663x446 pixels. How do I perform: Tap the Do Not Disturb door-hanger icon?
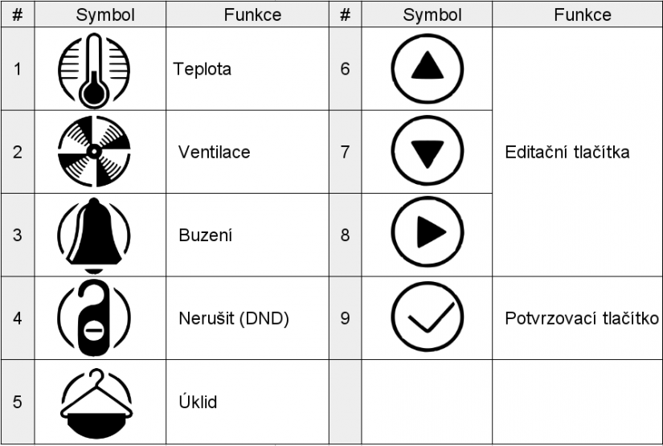pyautogui.click(x=94, y=318)
